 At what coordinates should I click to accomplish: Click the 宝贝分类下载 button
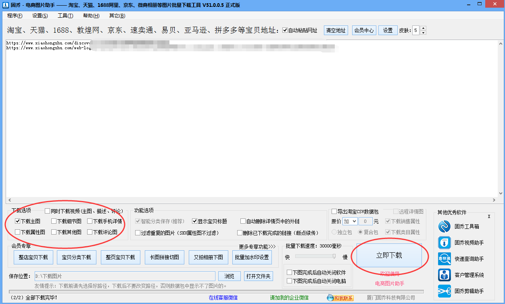(x=77, y=257)
